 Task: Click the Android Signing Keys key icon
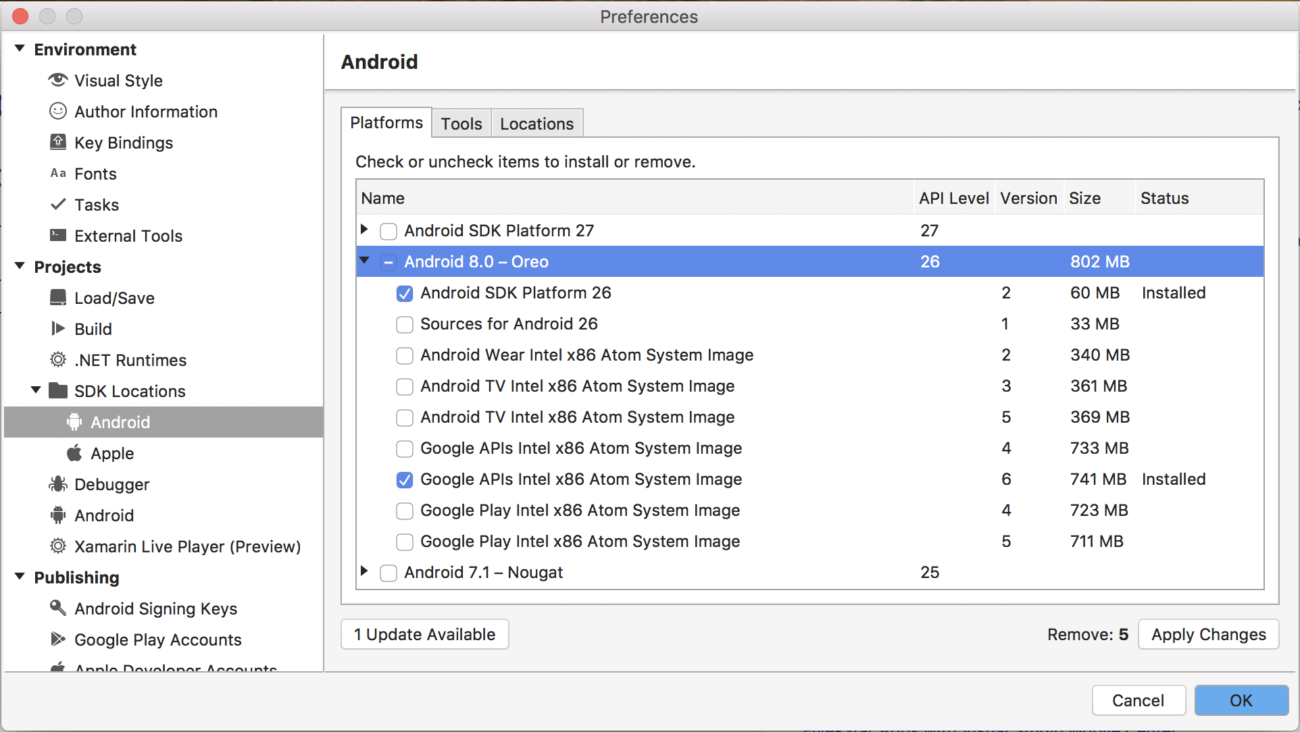(58, 608)
